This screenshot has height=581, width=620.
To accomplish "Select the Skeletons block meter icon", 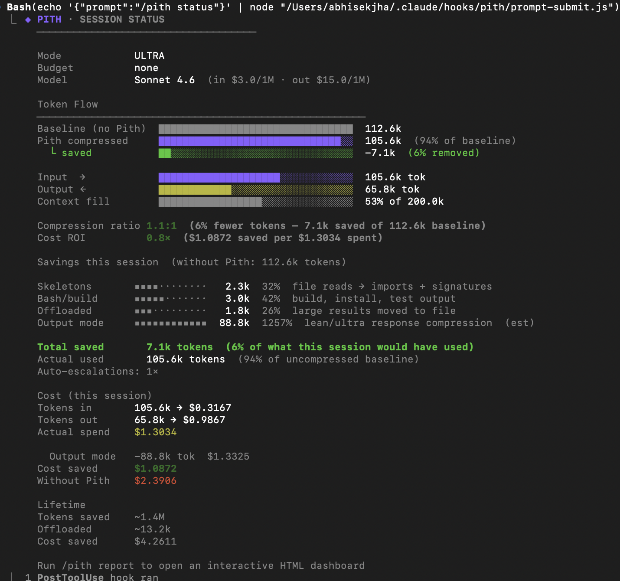I will pos(169,286).
